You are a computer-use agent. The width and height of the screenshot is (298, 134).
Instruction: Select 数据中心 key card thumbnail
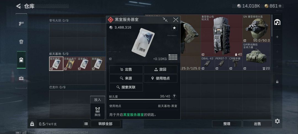click(98, 64)
